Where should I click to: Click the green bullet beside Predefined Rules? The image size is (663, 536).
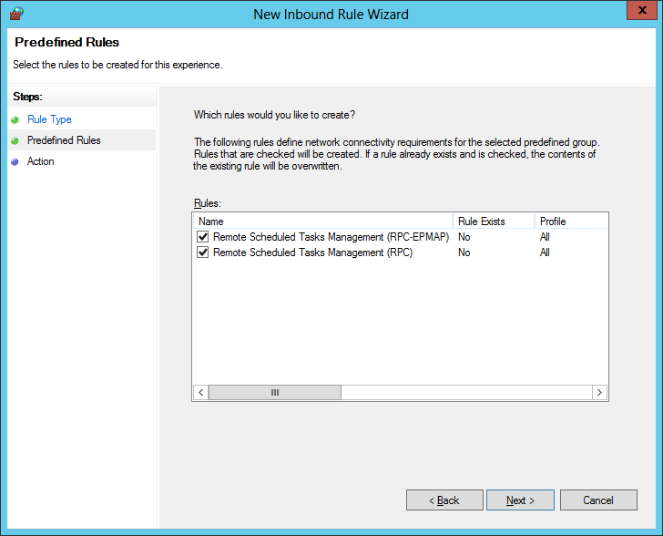(15, 140)
